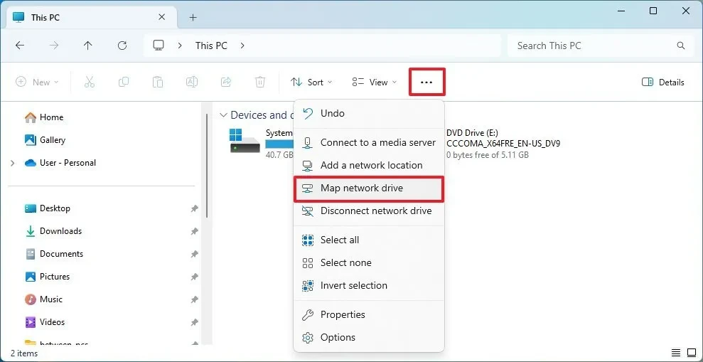Open Options from the overflow menu
Image resolution: width=703 pixels, height=362 pixels.
(x=338, y=338)
